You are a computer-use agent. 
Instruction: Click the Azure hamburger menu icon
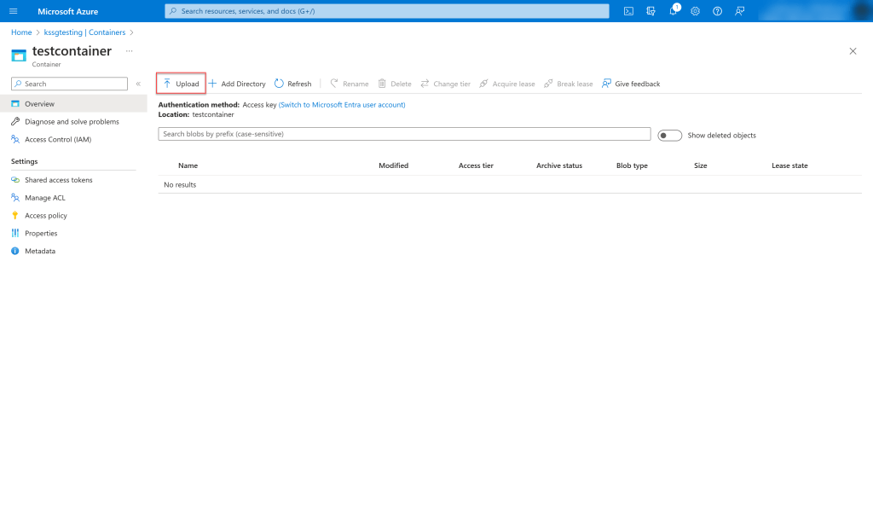pyautogui.click(x=13, y=11)
